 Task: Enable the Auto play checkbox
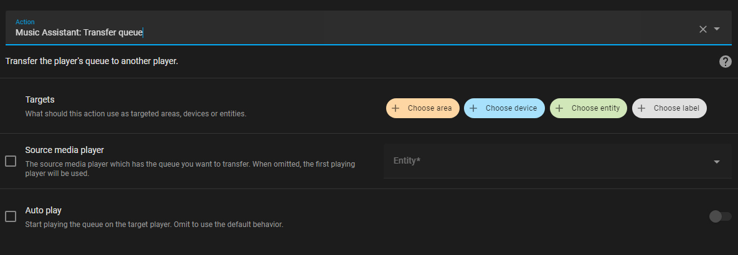(x=11, y=216)
